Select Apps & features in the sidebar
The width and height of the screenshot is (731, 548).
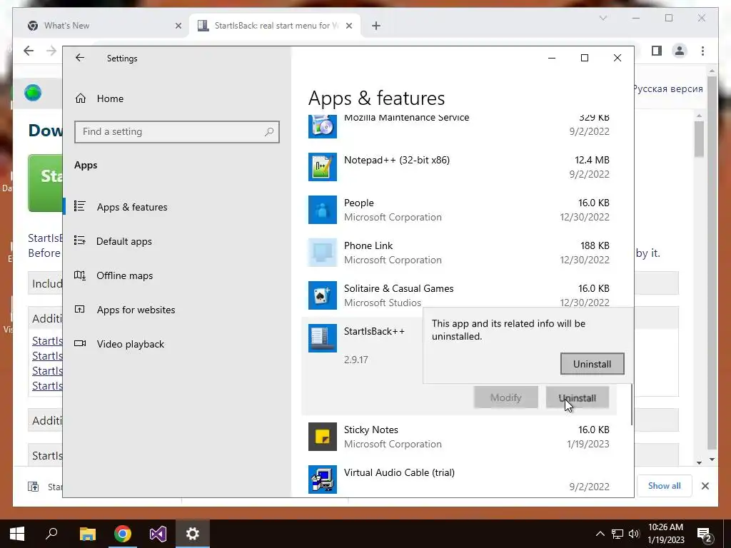[x=132, y=207]
